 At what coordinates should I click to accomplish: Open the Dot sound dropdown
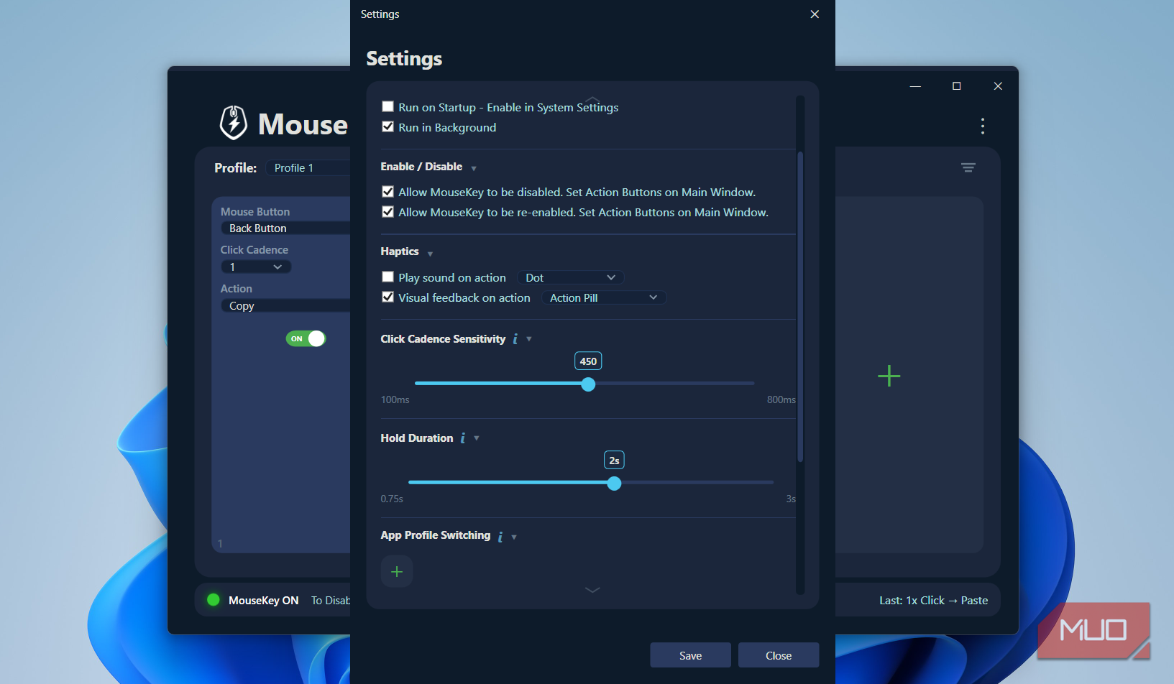click(x=570, y=277)
